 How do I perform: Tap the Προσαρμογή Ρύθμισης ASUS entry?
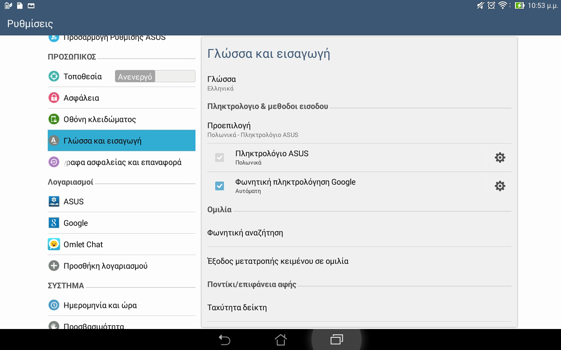coord(121,38)
